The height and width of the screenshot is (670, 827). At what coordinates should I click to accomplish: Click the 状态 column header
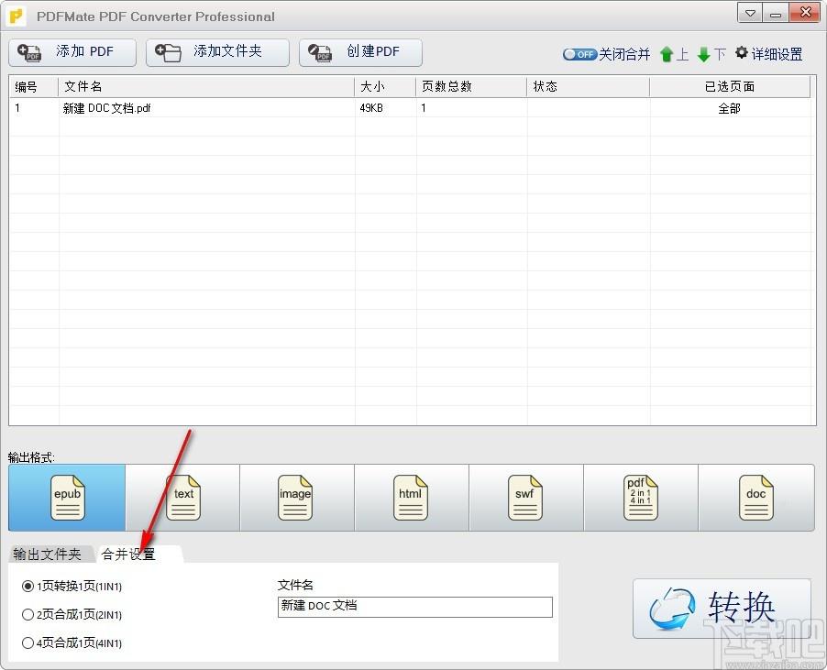click(x=588, y=86)
